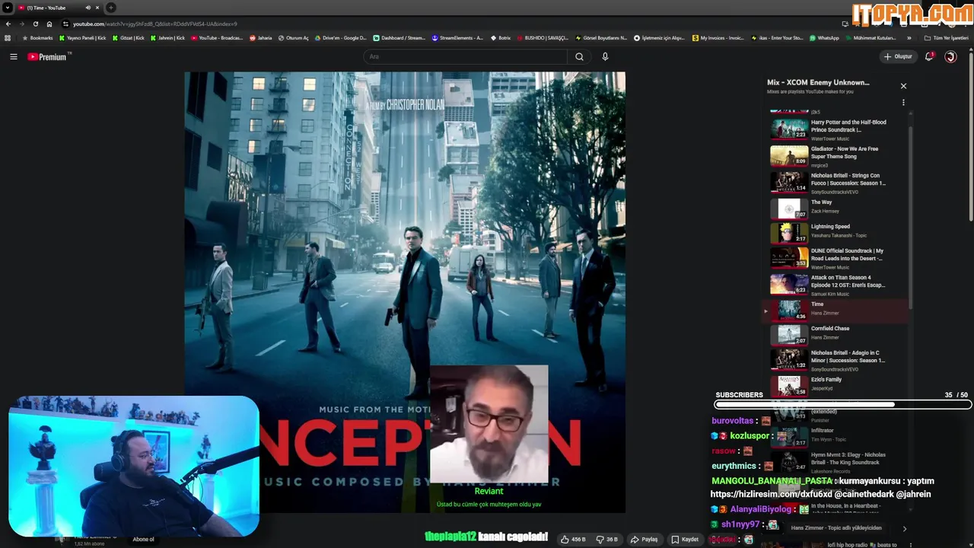The width and height of the screenshot is (974, 548).
Task: Open Görsel Boyutlarını bookmark
Action: 601,37
